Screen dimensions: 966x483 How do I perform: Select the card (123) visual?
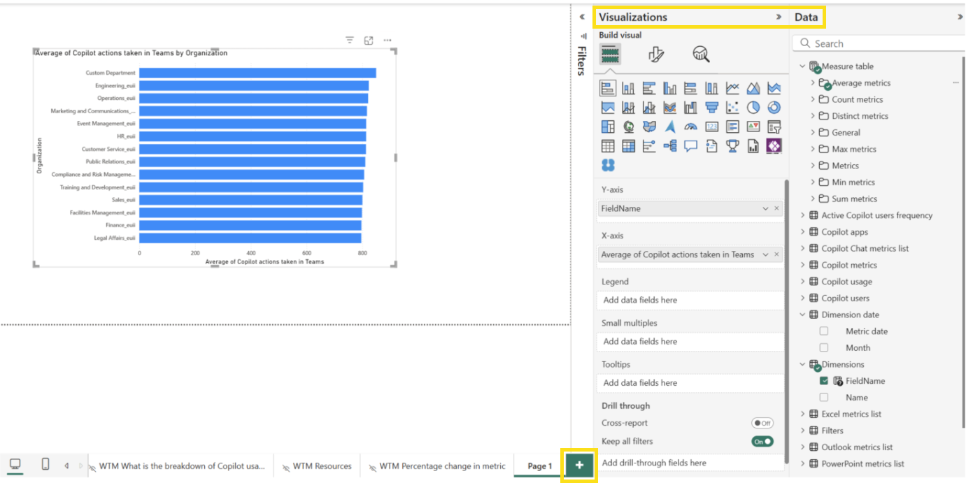point(710,127)
